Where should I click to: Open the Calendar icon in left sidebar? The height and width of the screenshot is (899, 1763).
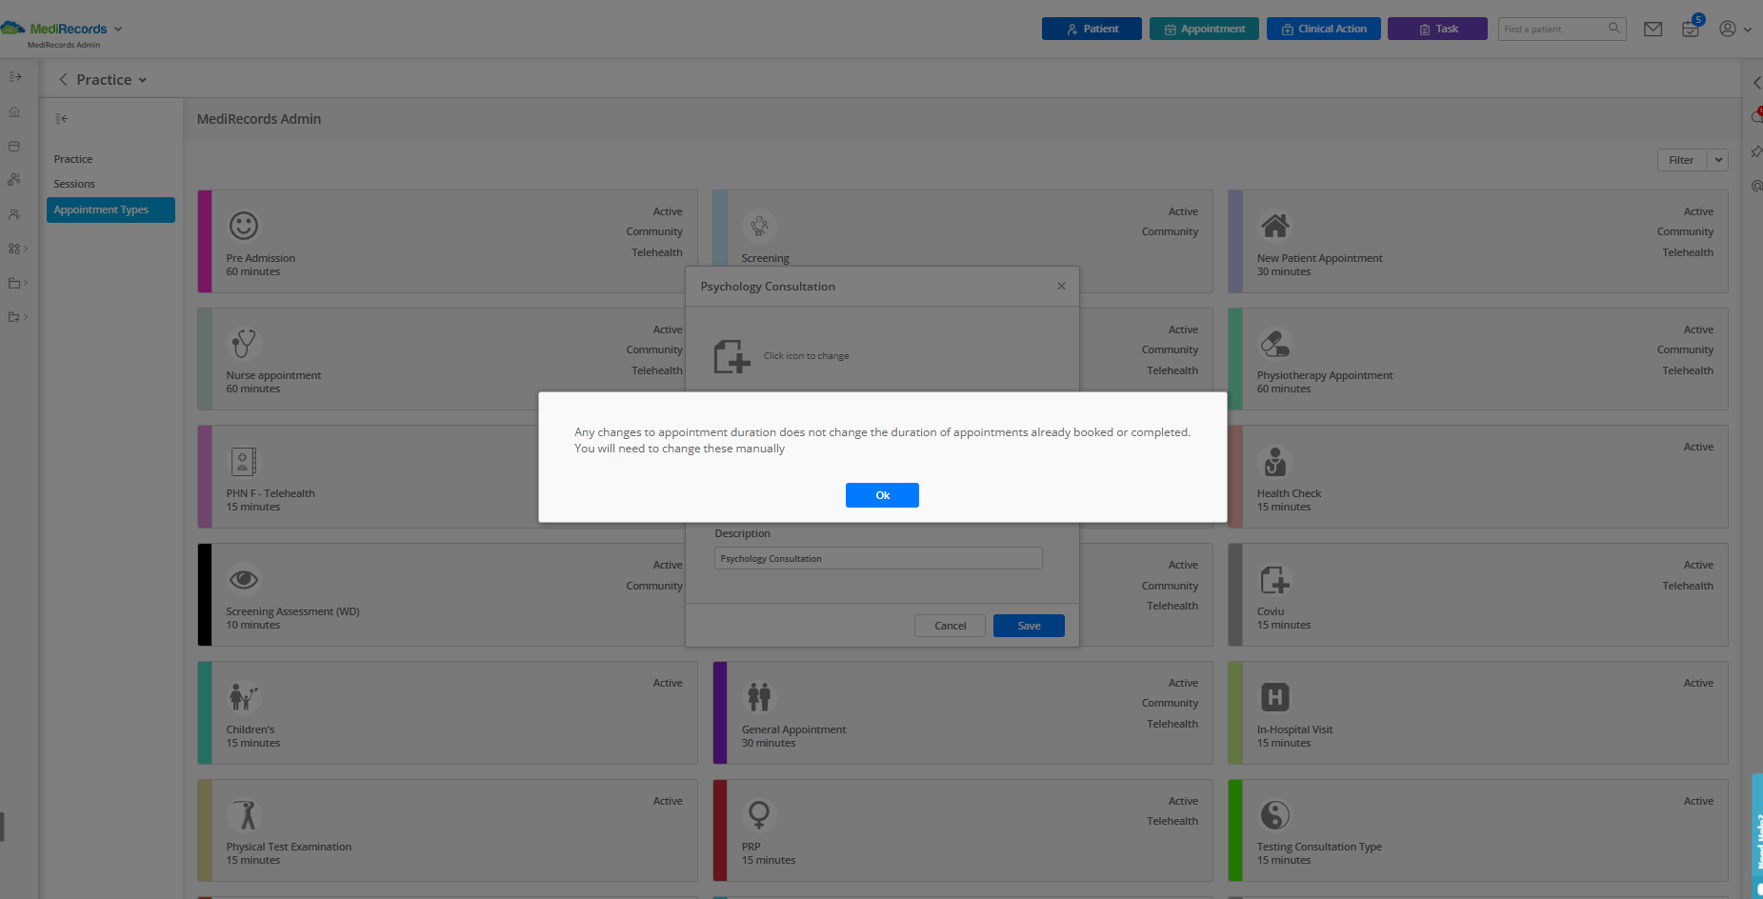point(14,145)
